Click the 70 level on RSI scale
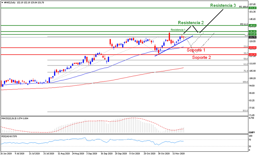Viewport: 257px width, 156px height. (250, 140)
